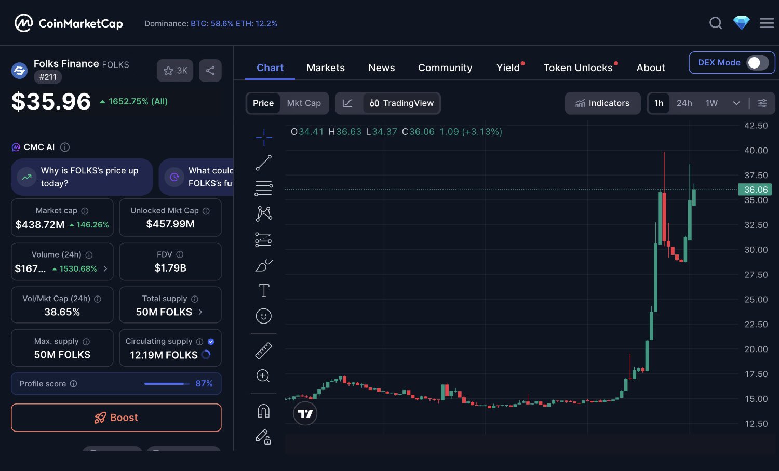This screenshot has width=779, height=471.
Task: Select the 1W timeframe
Action: 711,103
